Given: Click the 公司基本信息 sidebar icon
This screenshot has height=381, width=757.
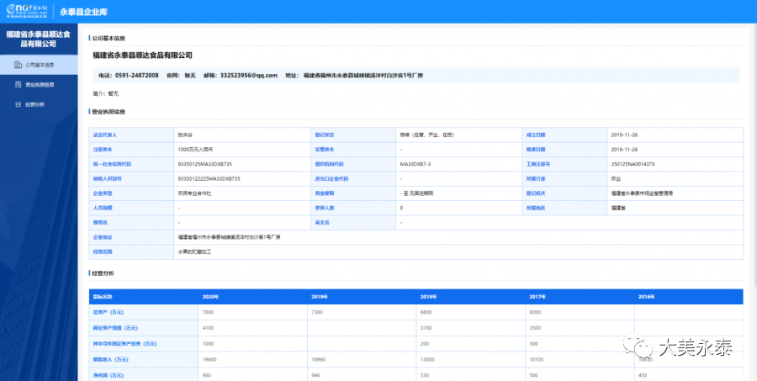Looking at the screenshot, I should pyautogui.click(x=19, y=65).
